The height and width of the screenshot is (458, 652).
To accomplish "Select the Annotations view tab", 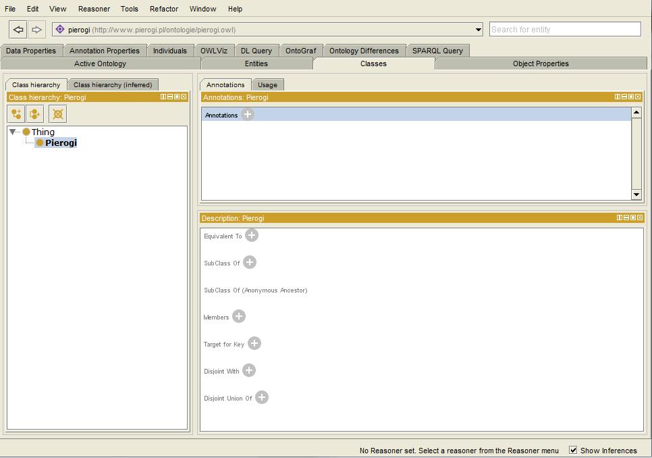I will (225, 84).
